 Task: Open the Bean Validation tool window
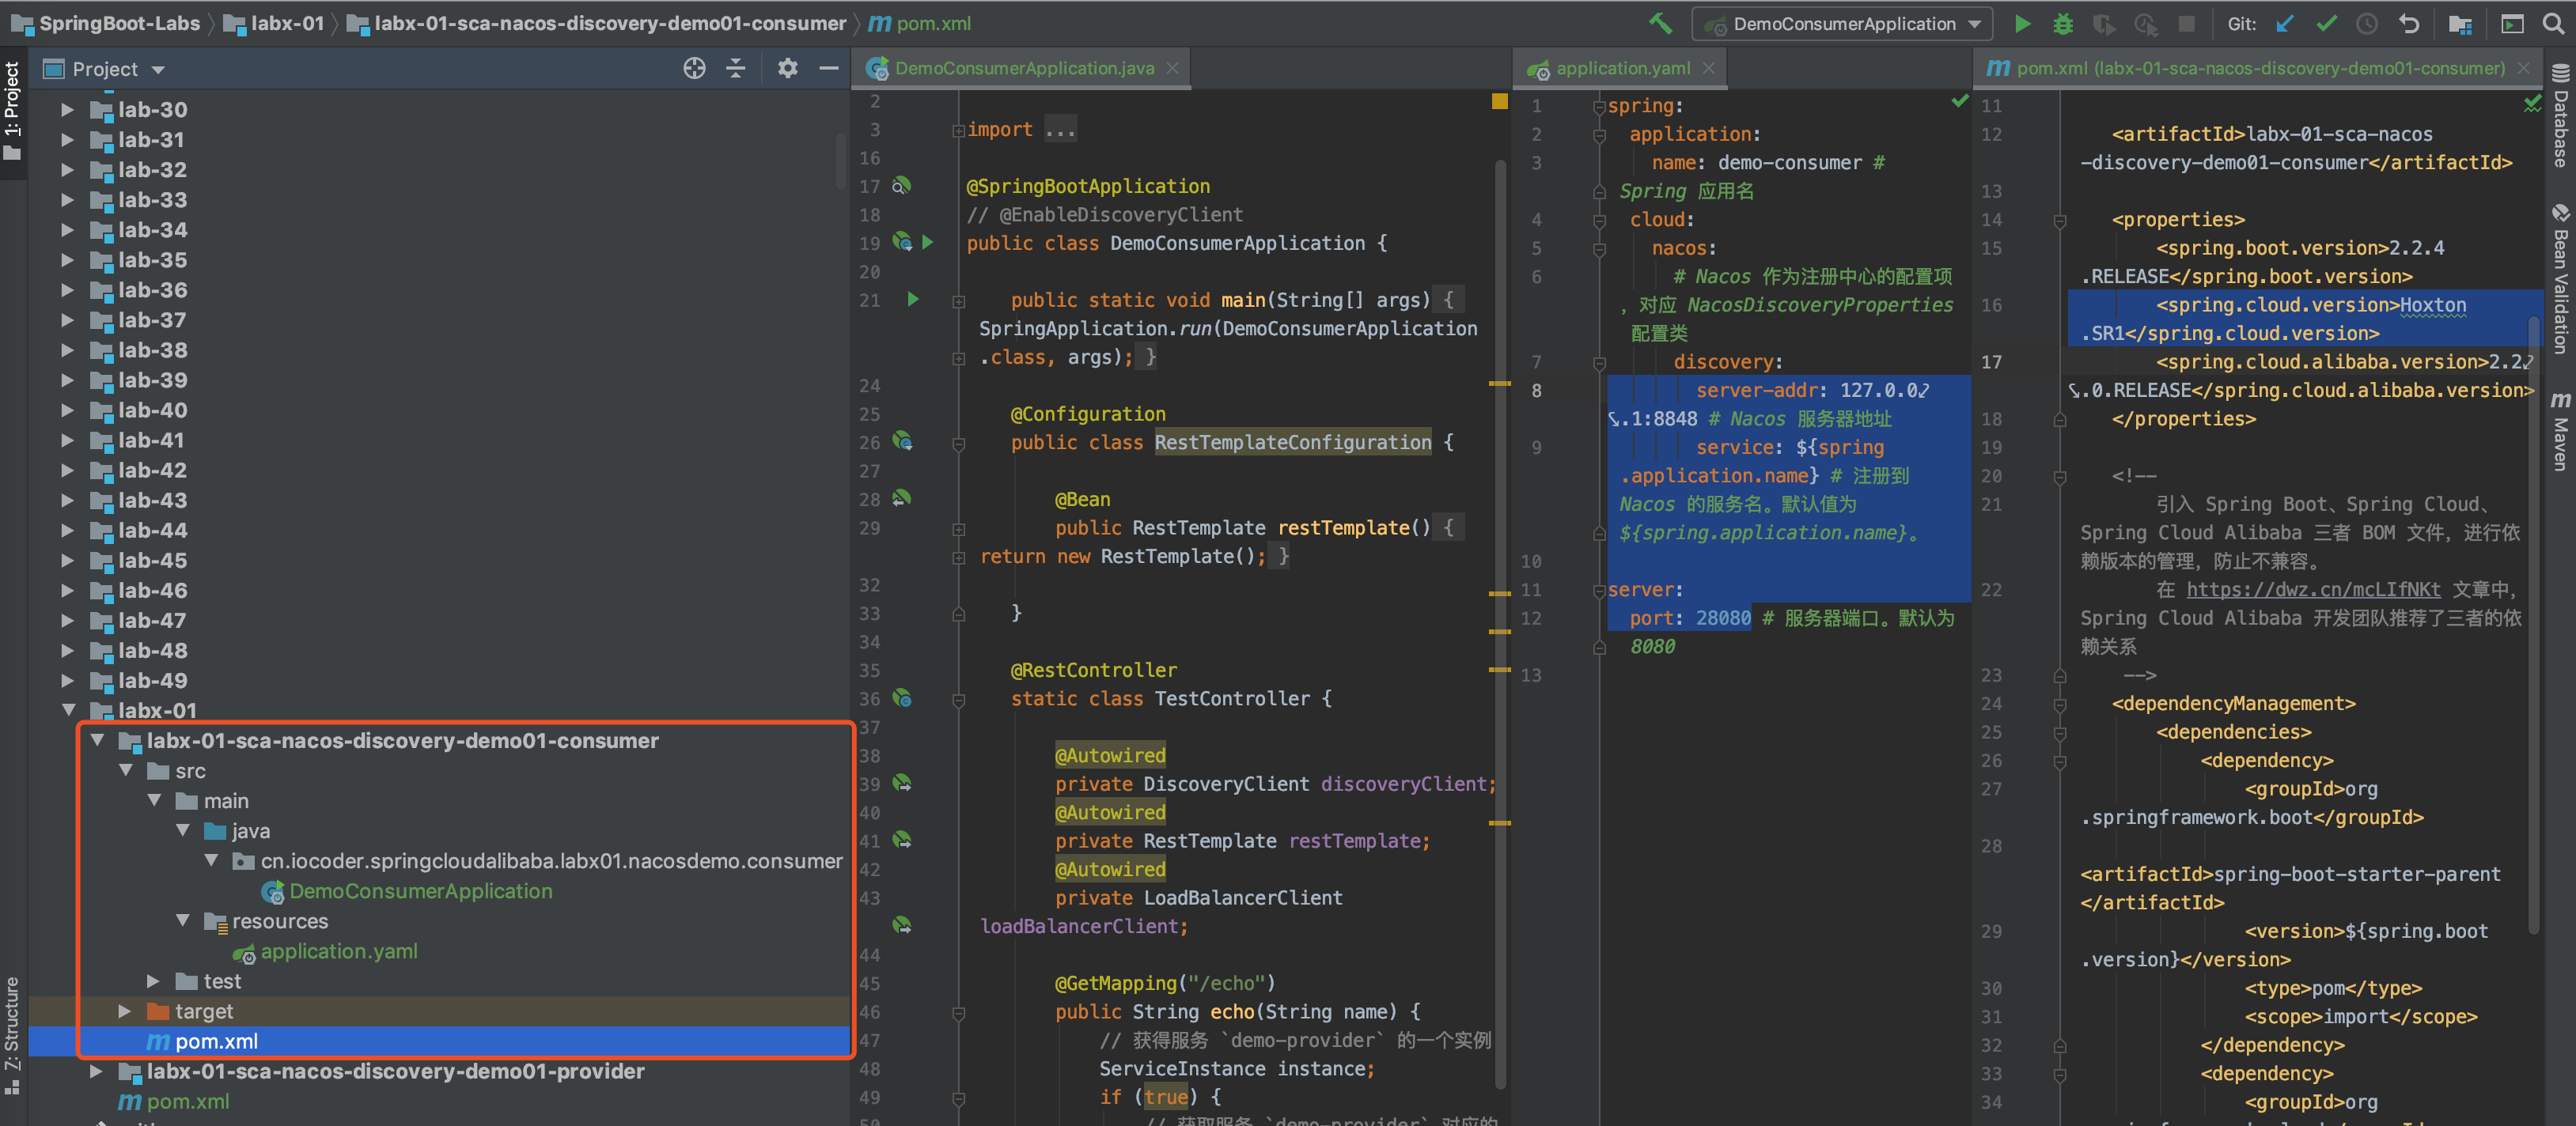tap(2561, 279)
